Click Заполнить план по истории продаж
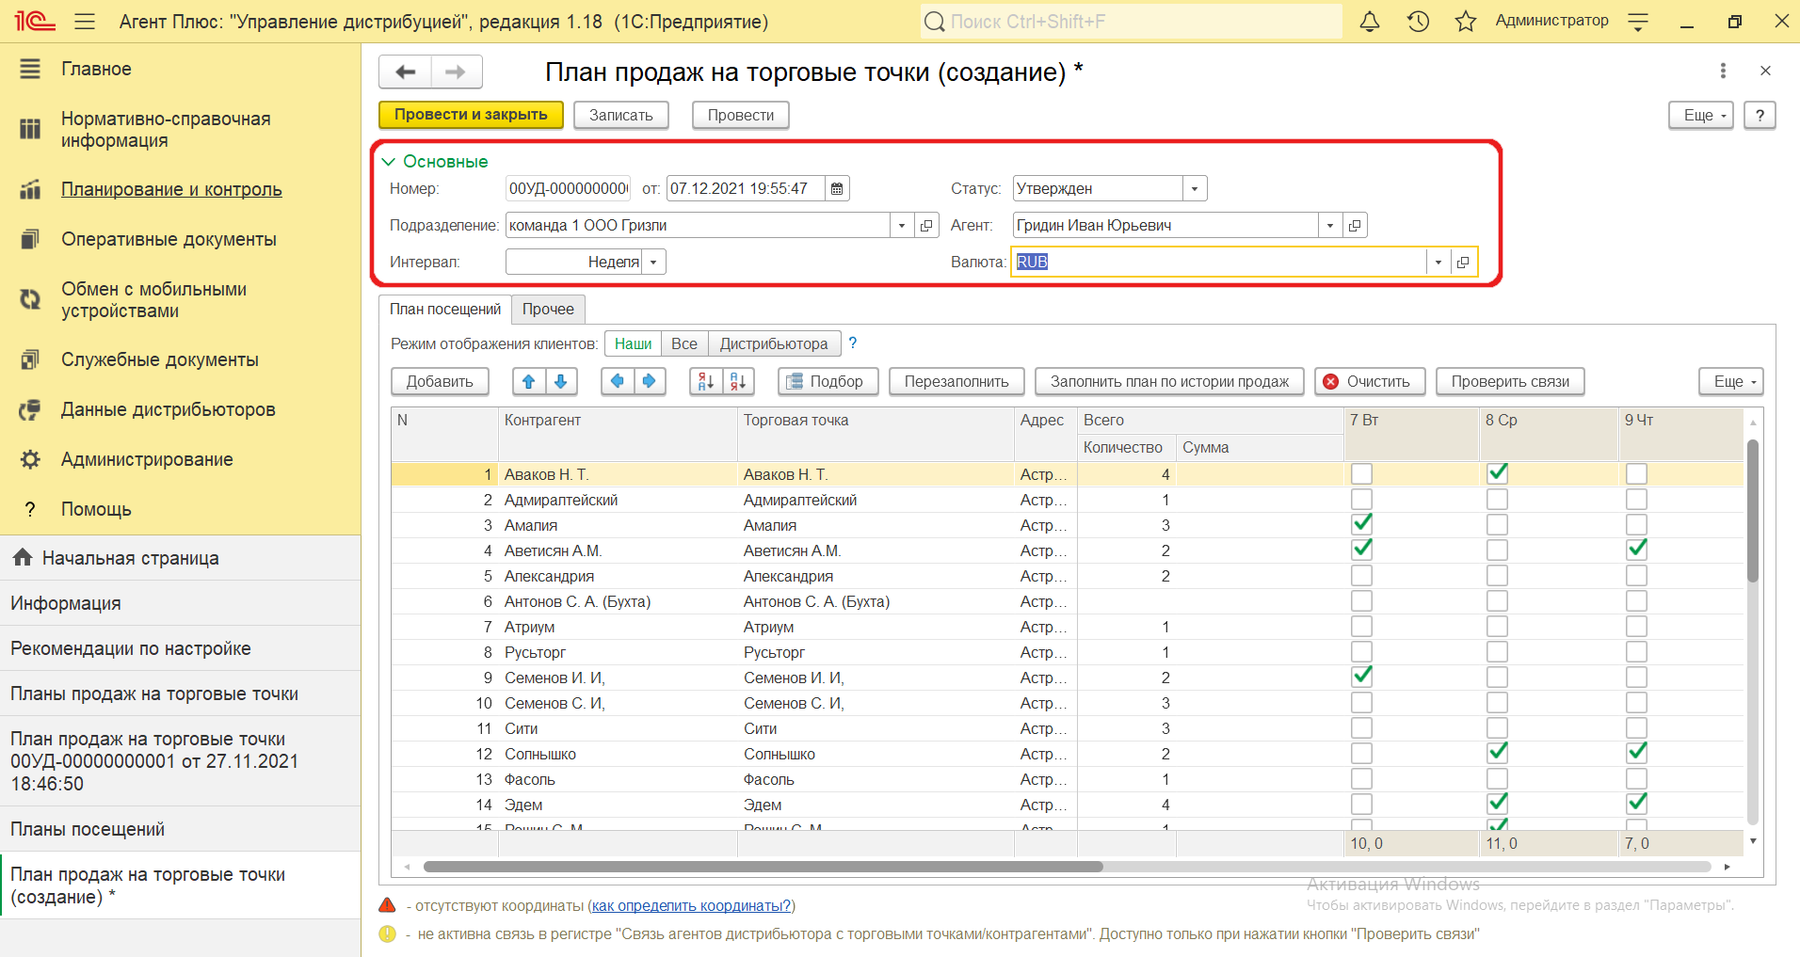1800x957 pixels. [x=1169, y=381]
